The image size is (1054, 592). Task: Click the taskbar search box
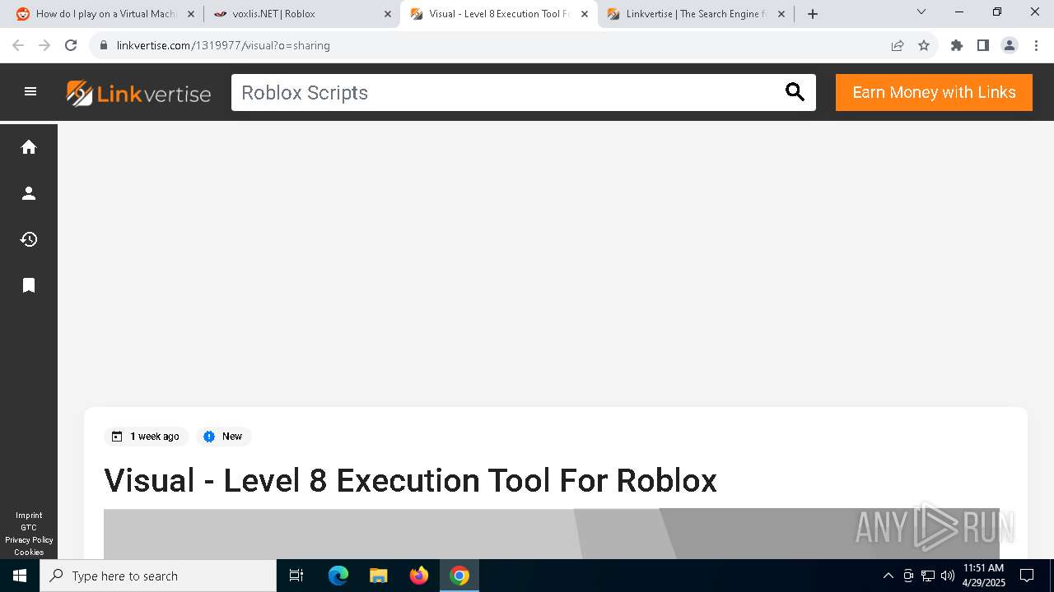pyautogui.click(x=158, y=576)
